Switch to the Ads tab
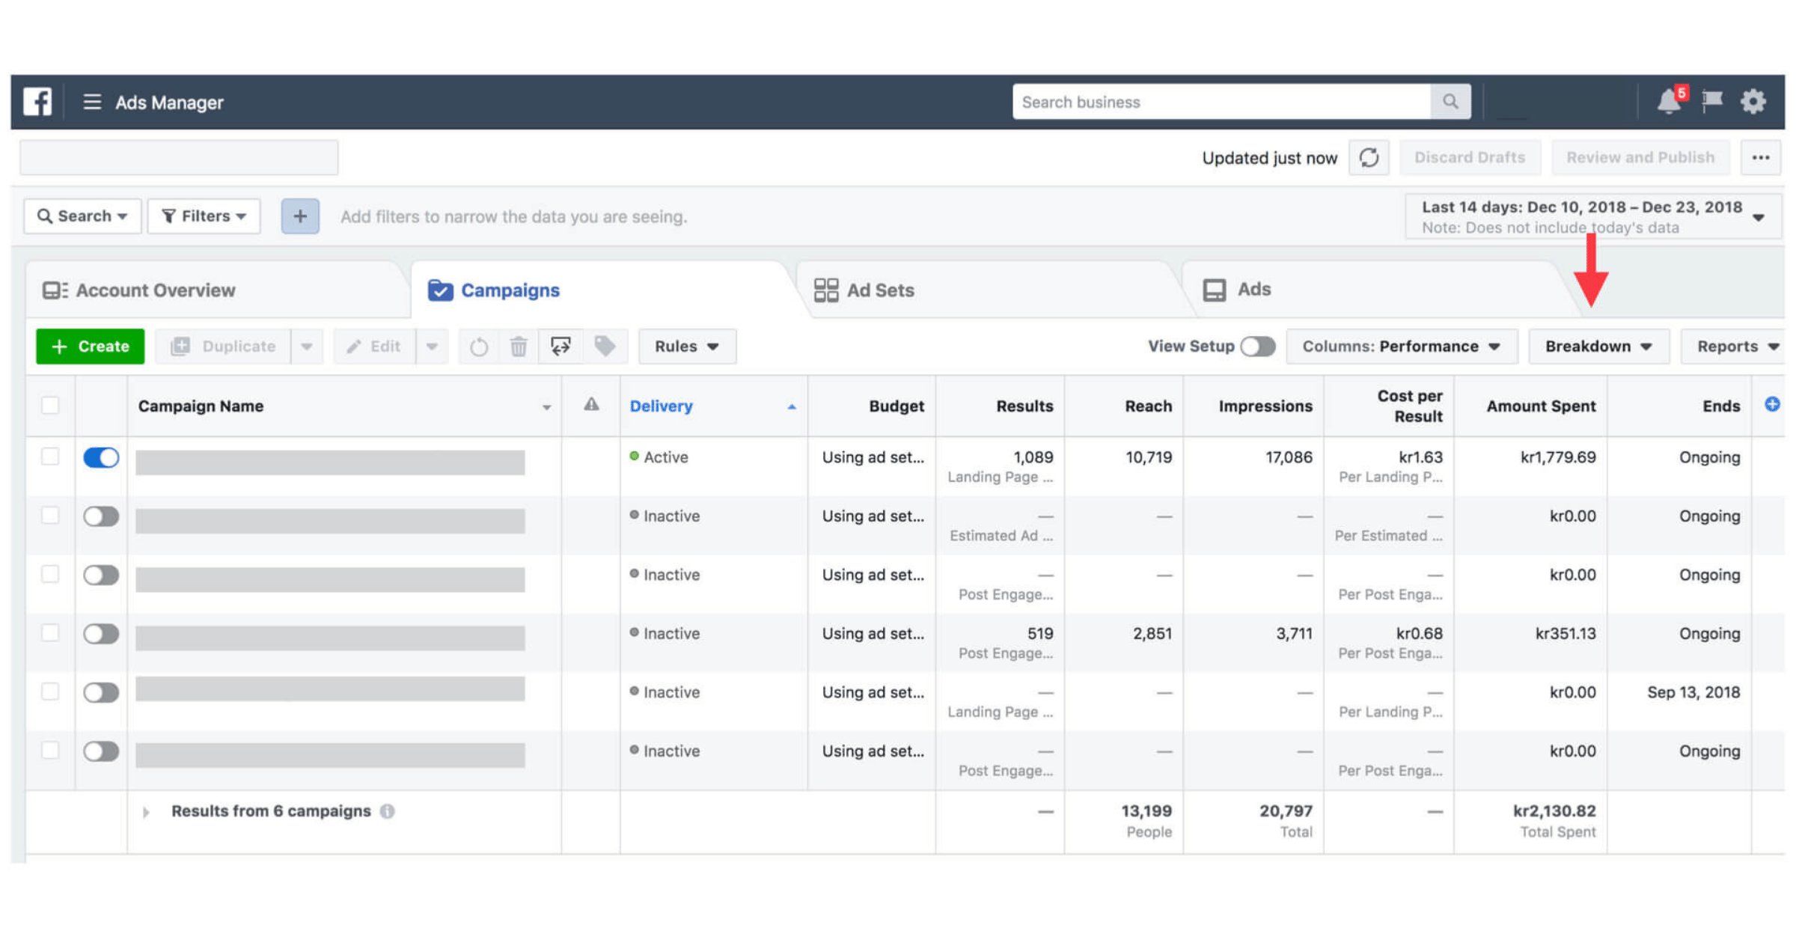Image resolution: width=1796 pixels, height=943 pixels. (x=1377, y=290)
